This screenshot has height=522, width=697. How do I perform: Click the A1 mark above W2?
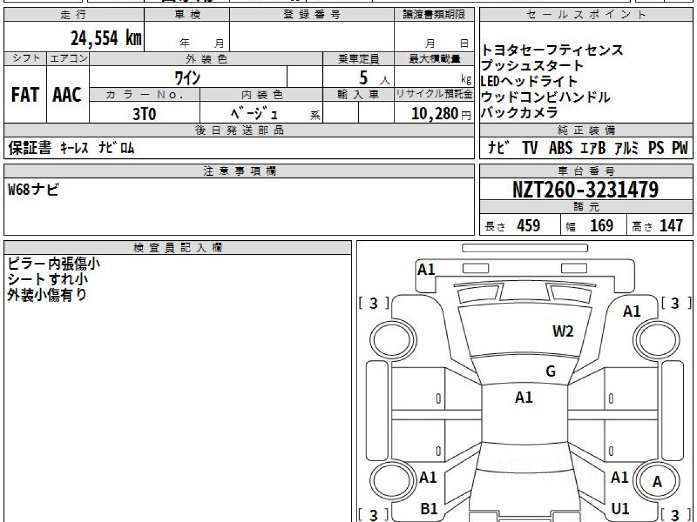pos(632,311)
